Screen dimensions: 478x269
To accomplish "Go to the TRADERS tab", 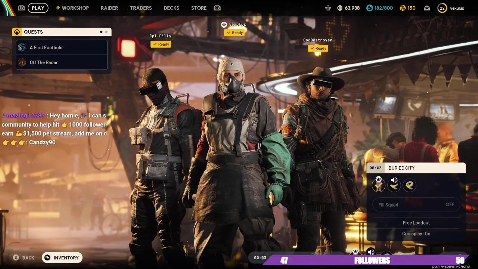I will click(x=141, y=8).
